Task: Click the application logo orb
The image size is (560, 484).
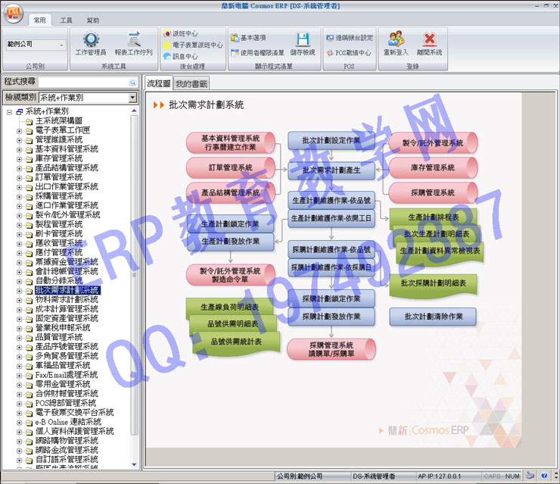Action: coord(13,14)
